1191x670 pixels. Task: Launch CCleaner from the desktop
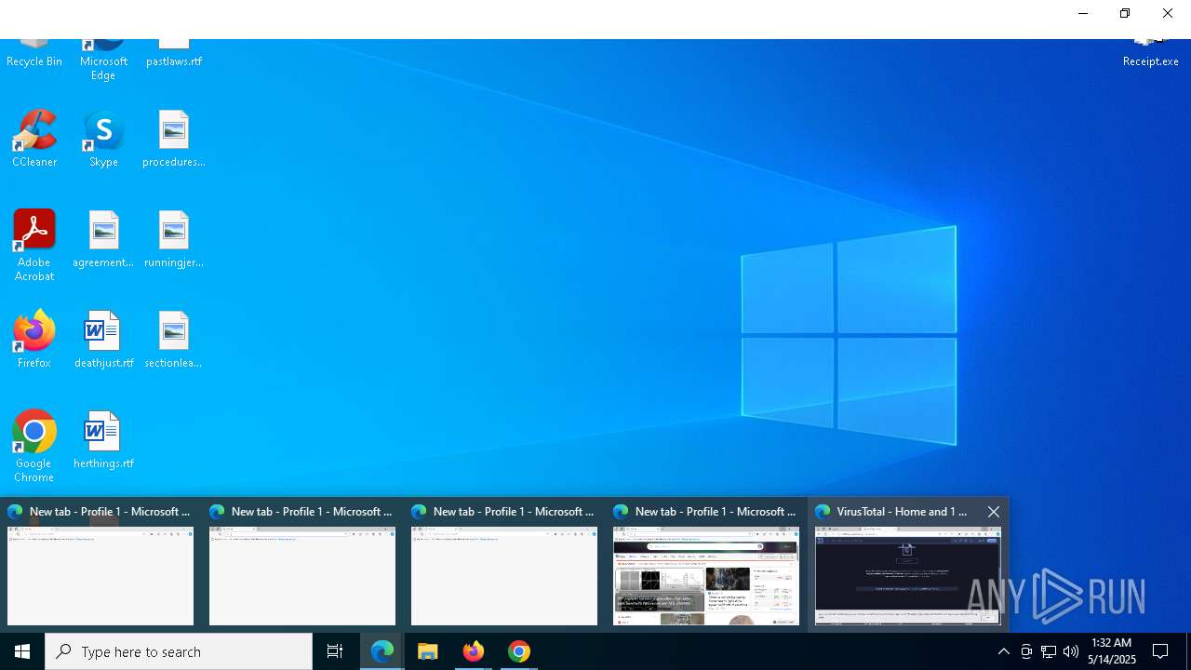(34, 139)
